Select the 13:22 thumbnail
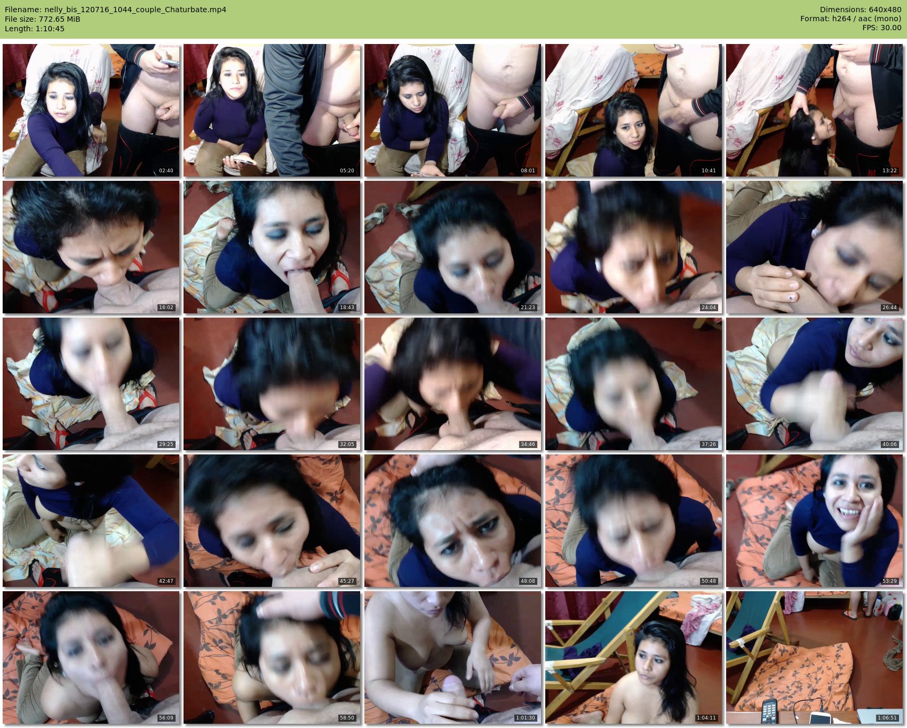This screenshot has height=728, width=907. tap(815, 110)
